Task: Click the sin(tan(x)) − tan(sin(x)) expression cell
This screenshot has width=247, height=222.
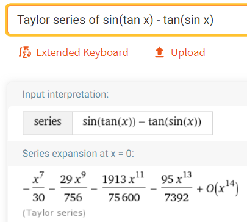Action: pos(142,123)
